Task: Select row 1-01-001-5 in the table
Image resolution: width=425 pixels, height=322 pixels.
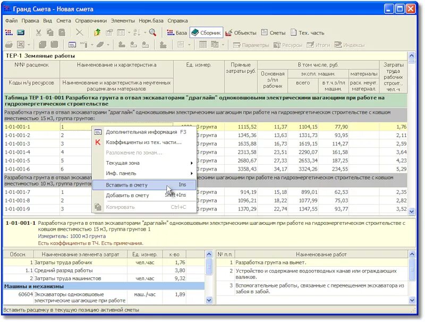Action: (205, 160)
